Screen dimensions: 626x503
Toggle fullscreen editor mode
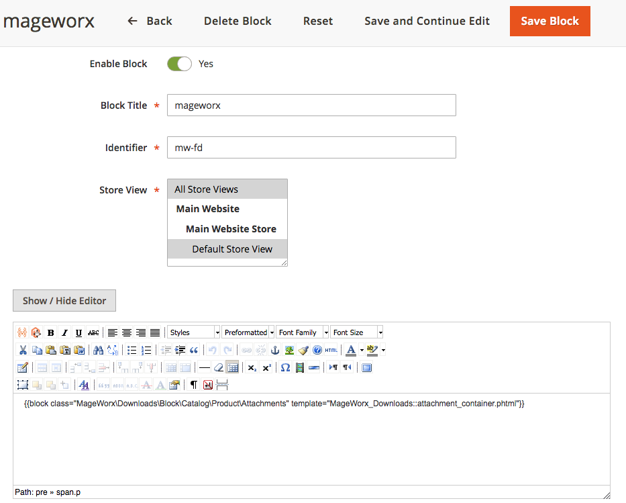[x=367, y=367]
